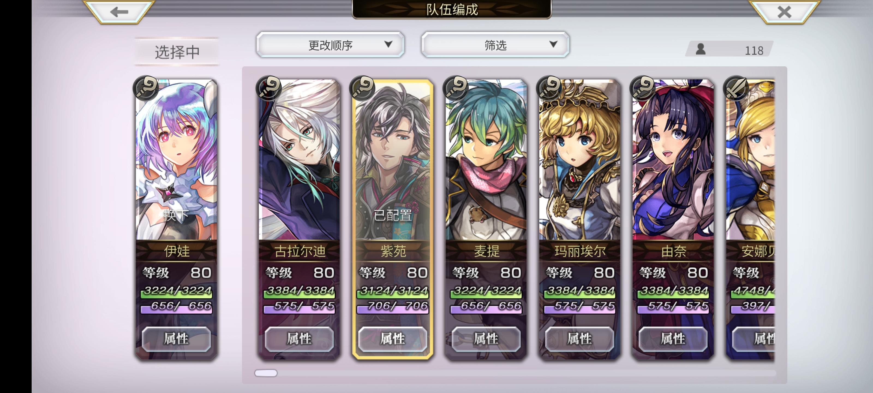Close the team formation screen
Screen dimensions: 873x393
pos(784,12)
